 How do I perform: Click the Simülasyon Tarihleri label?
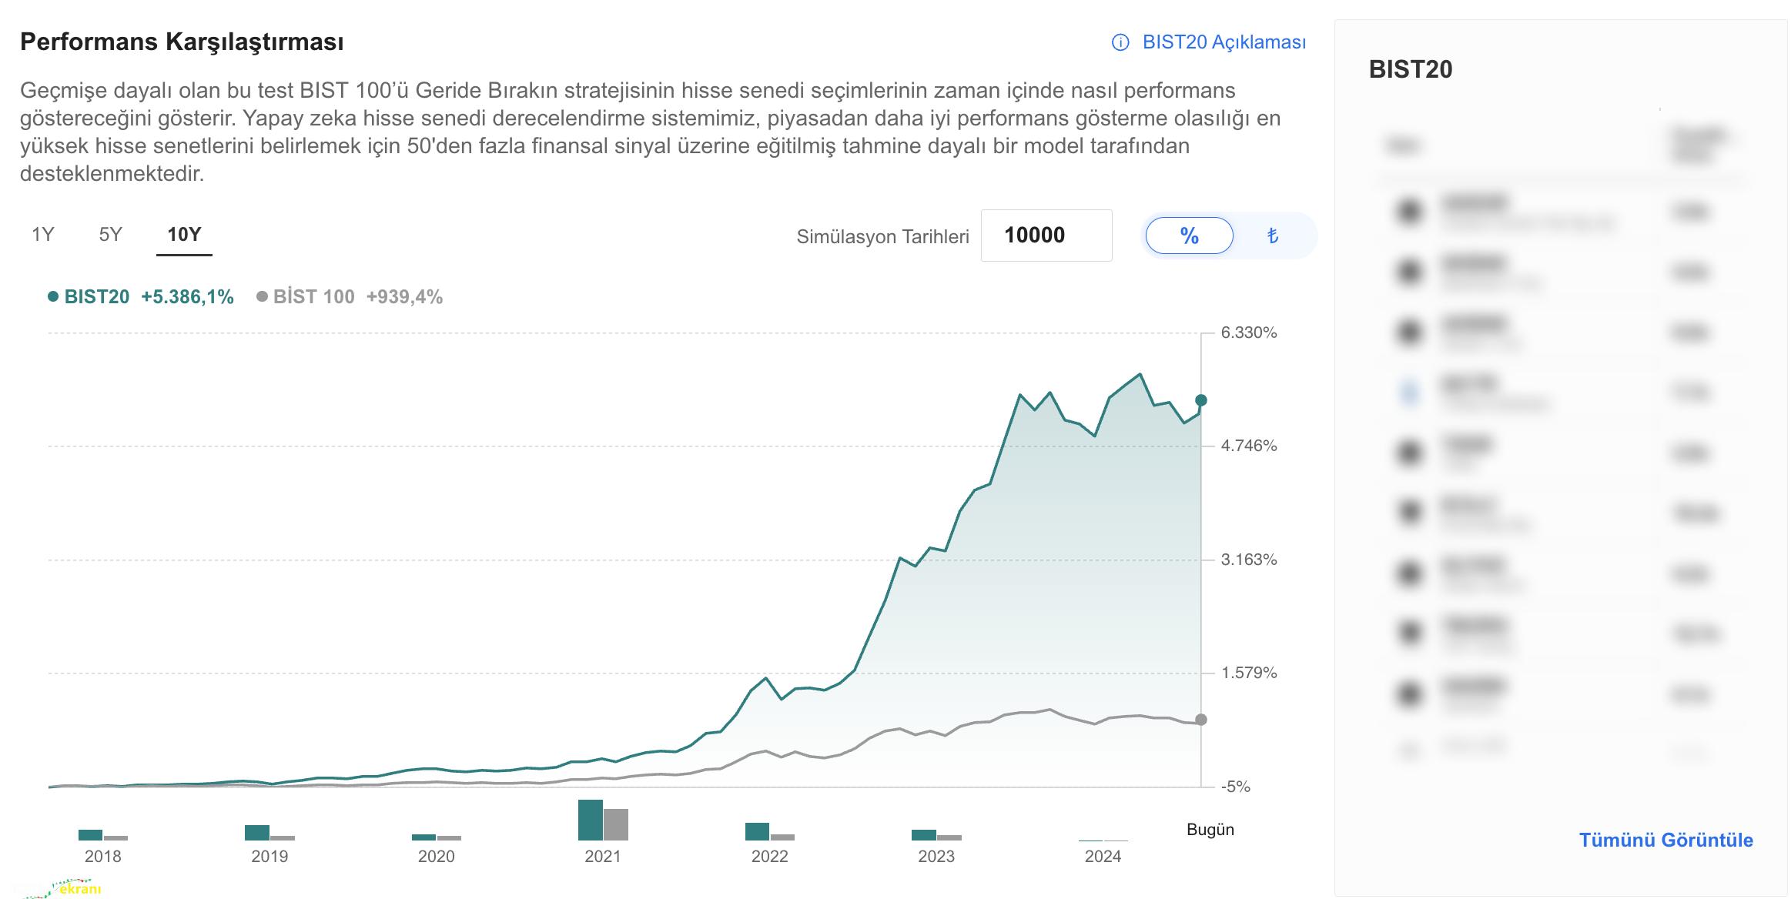pos(882,237)
